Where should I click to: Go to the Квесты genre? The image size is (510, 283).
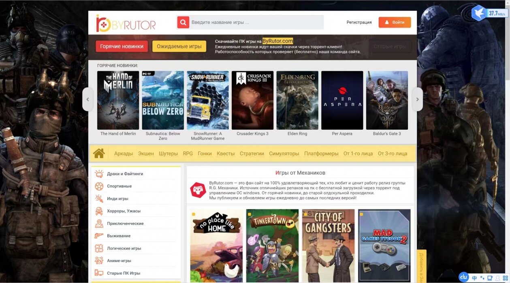(226, 154)
